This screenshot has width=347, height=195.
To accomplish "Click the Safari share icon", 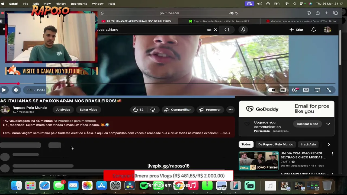I will tap(317, 13).
